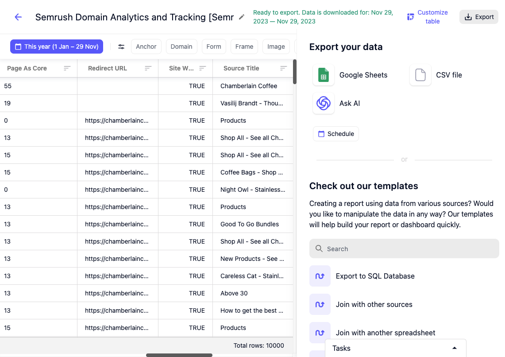This screenshot has width=505, height=357.
Task: Click the magnifier icon in the template search
Action: 319,248
